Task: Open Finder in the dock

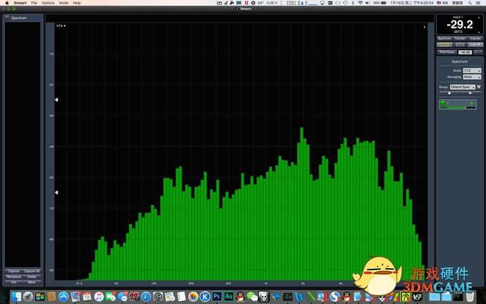Action: (16, 297)
